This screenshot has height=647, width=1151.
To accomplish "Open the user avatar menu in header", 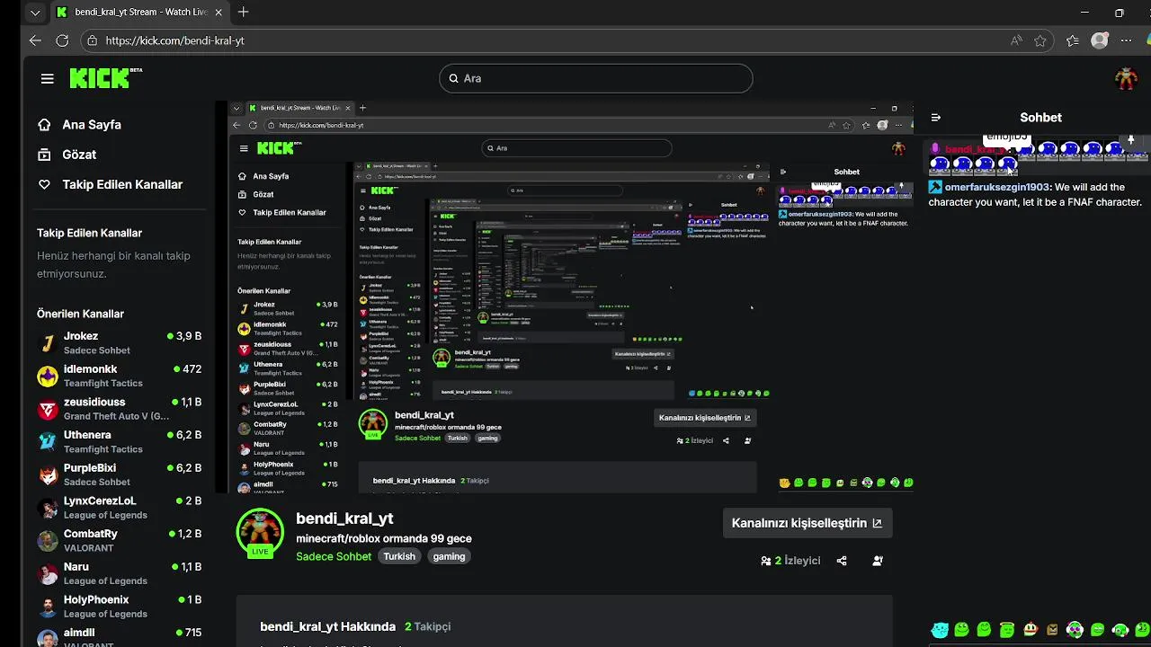I will coord(1126,78).
